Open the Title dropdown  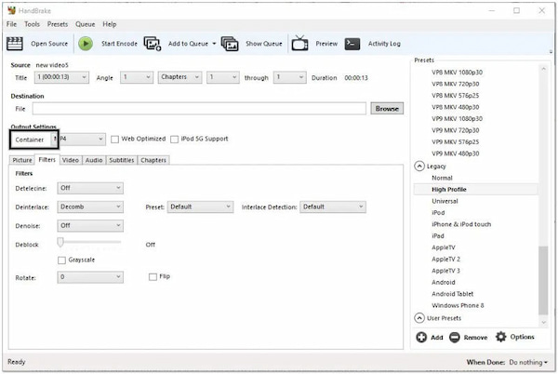coord(61,77)
